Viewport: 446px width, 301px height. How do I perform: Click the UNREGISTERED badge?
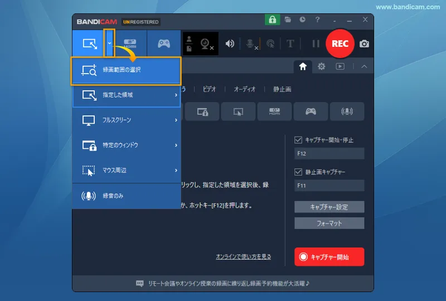[141, 22]
